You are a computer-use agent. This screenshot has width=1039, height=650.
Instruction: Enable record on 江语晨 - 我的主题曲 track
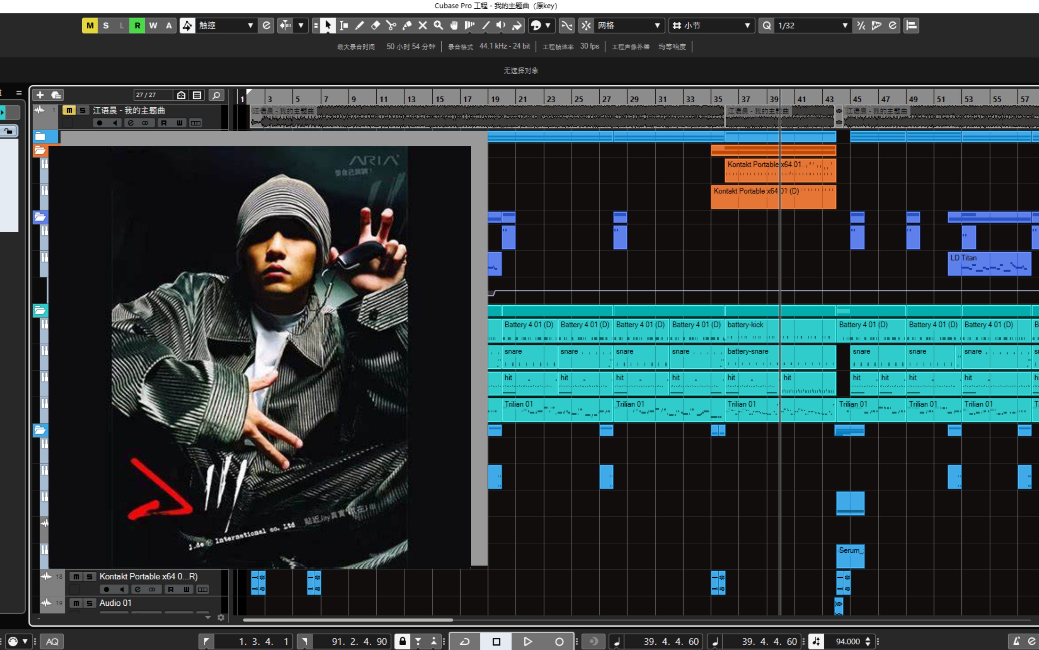[100, 123]
